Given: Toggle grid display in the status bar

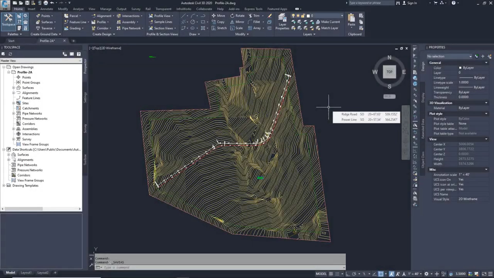Looking at the screenshot, I should 331,274.
